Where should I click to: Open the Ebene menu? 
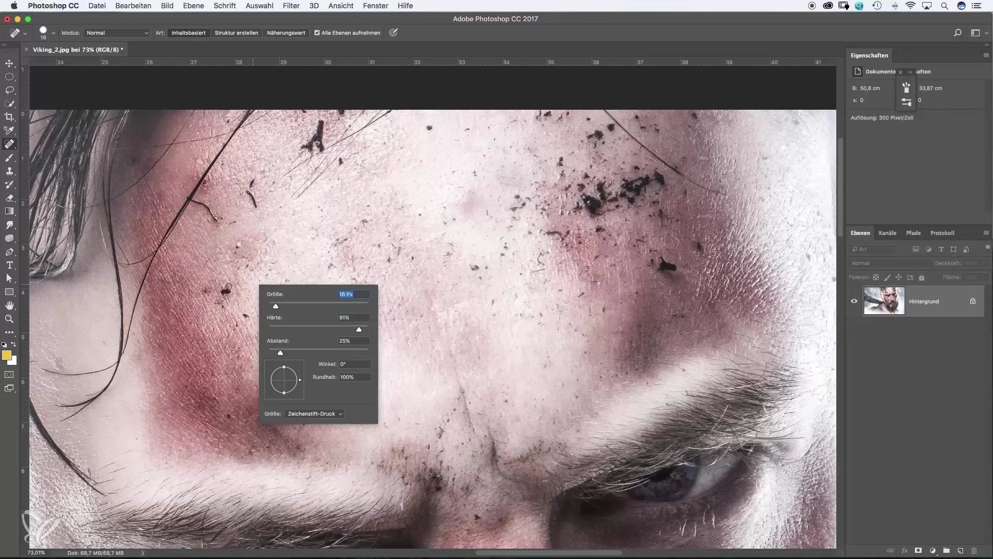click(193, 6)
